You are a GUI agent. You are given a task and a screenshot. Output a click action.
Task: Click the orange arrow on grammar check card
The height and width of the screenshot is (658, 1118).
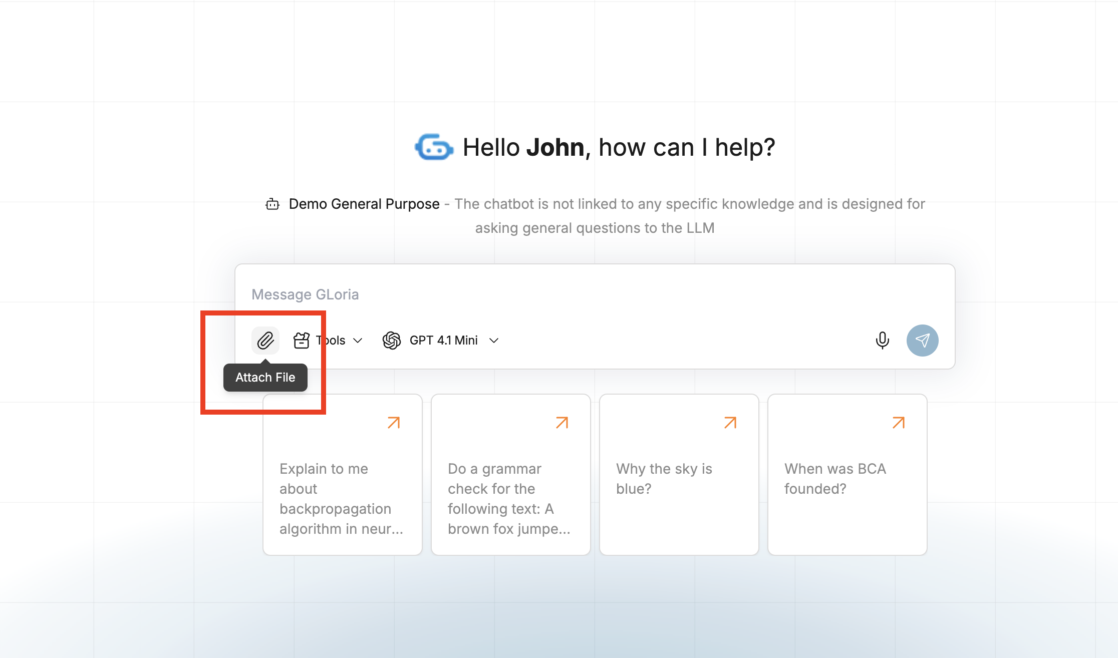pos(562,423)
